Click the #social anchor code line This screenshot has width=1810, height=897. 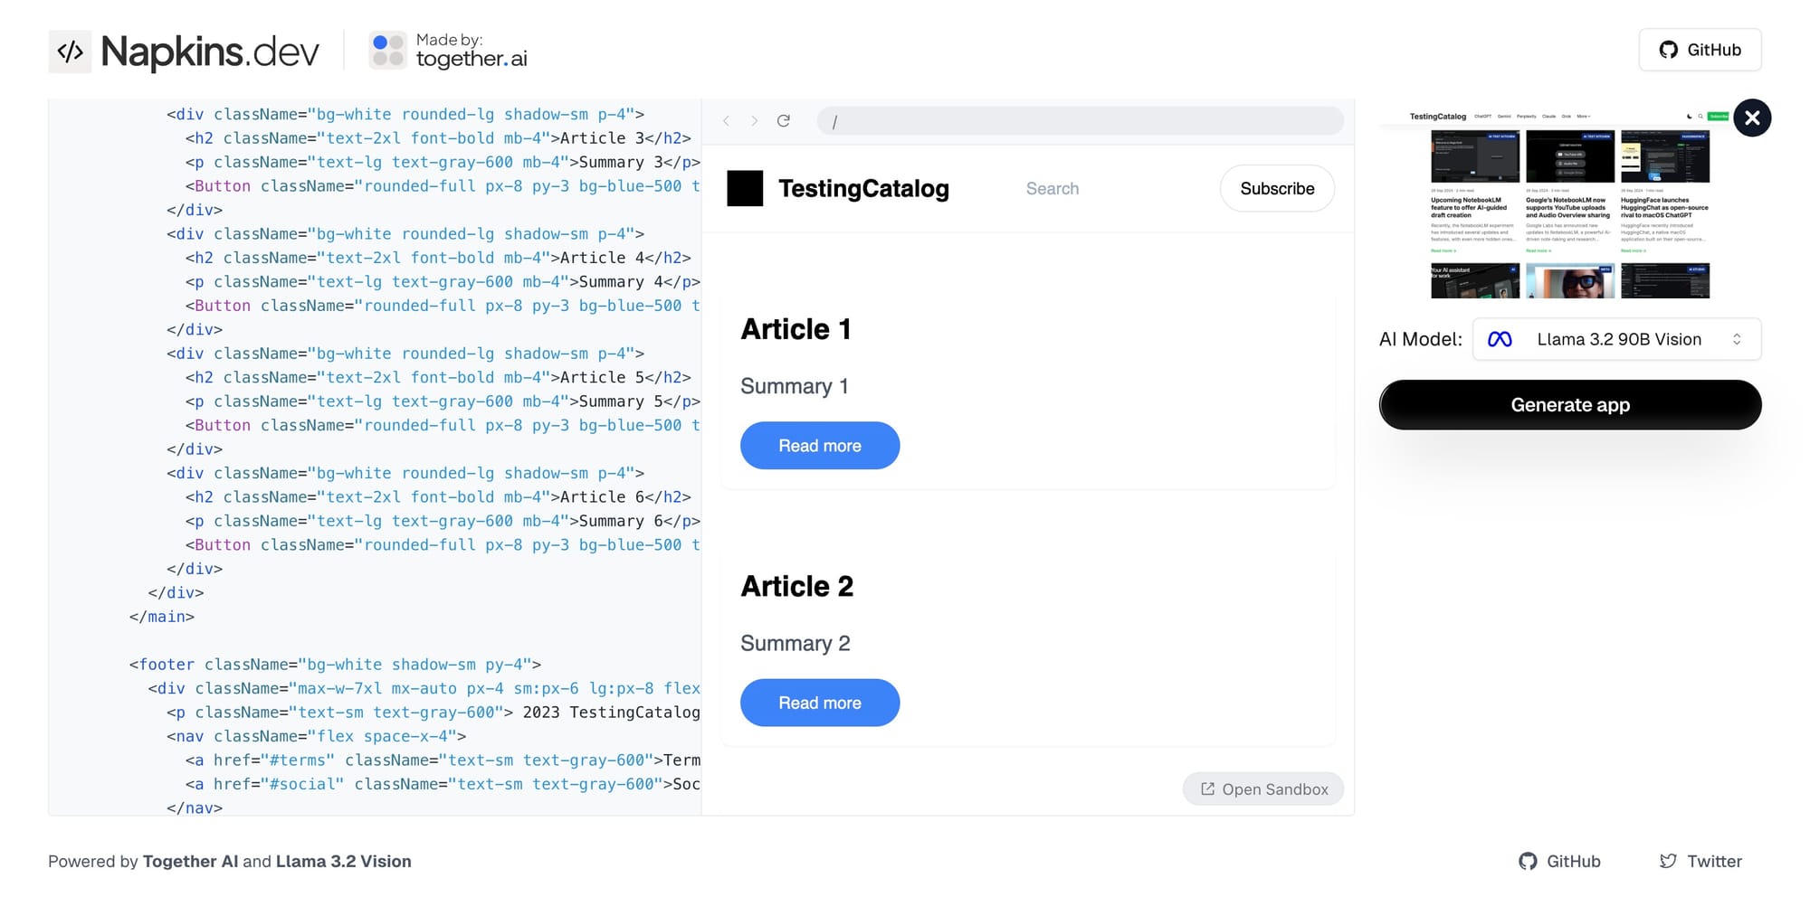443,784
